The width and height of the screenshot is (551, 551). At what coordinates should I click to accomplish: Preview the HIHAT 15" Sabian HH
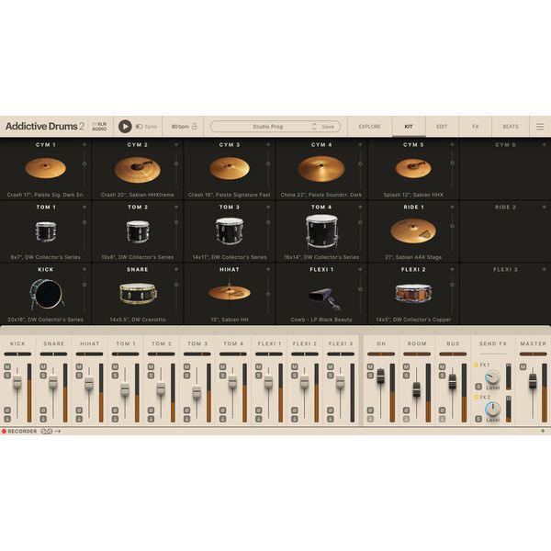[229, 292]
